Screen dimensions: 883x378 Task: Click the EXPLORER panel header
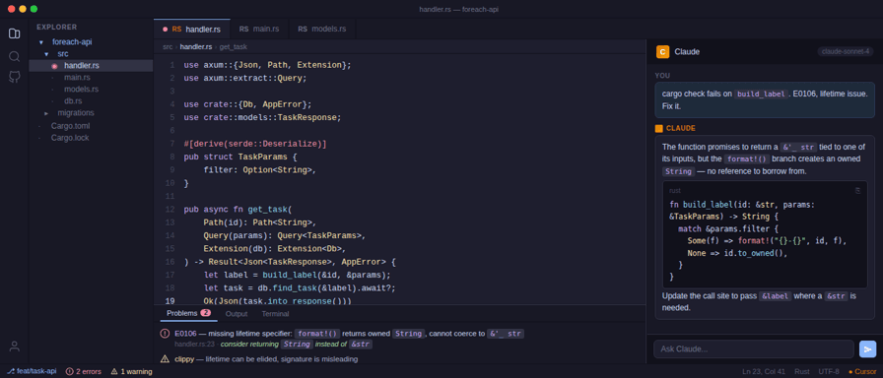[57, 27]
